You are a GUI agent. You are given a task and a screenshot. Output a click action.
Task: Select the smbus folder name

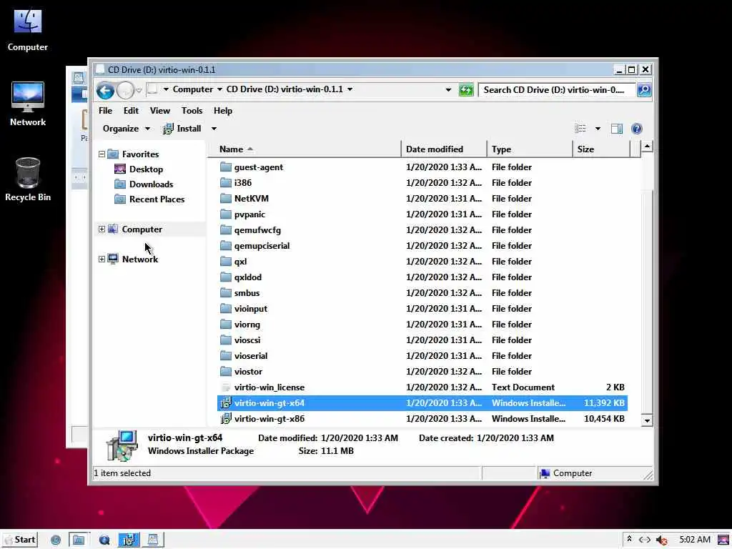[x=247, y=292]
